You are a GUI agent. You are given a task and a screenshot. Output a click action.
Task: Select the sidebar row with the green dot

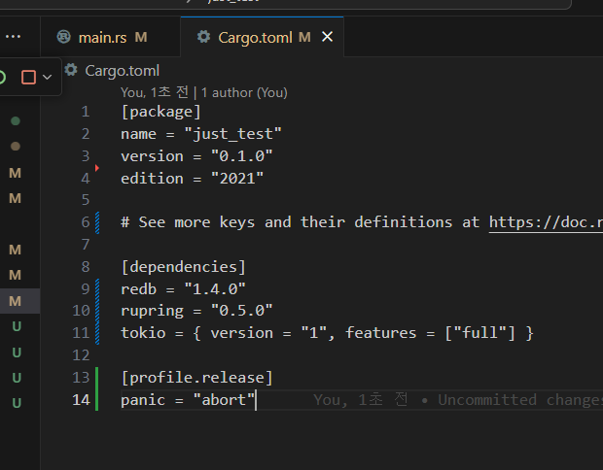point(16,120)
